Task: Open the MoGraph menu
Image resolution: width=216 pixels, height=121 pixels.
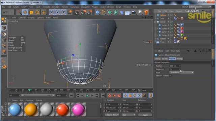Action: [75, 7]
